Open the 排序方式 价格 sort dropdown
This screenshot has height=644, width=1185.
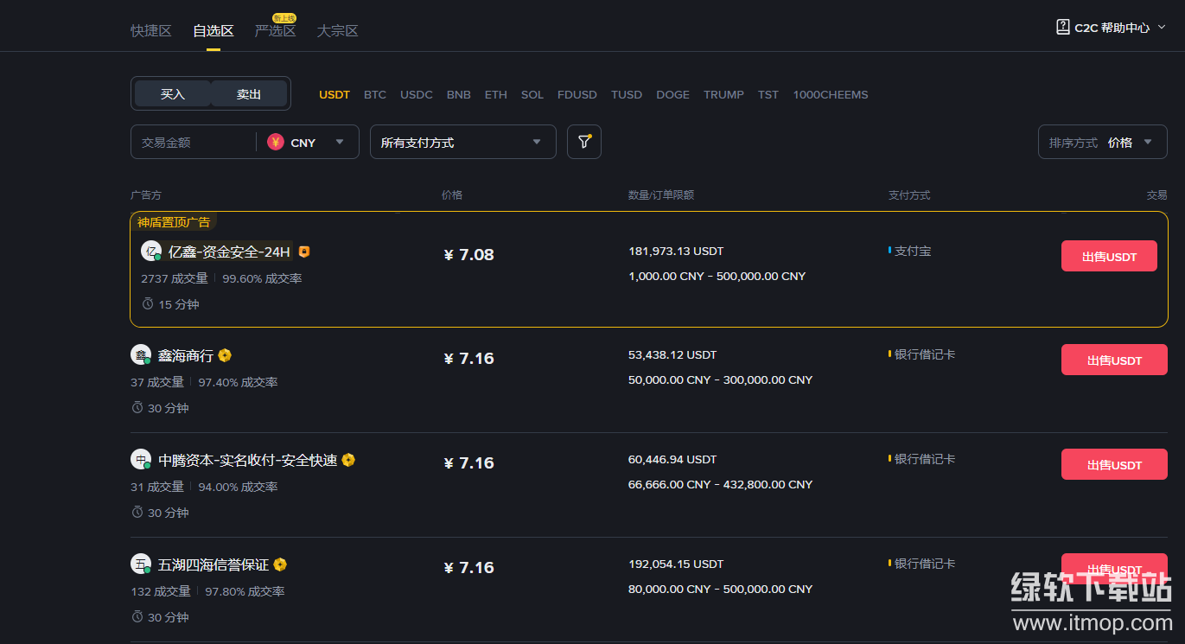click(x=1102, y=143)
